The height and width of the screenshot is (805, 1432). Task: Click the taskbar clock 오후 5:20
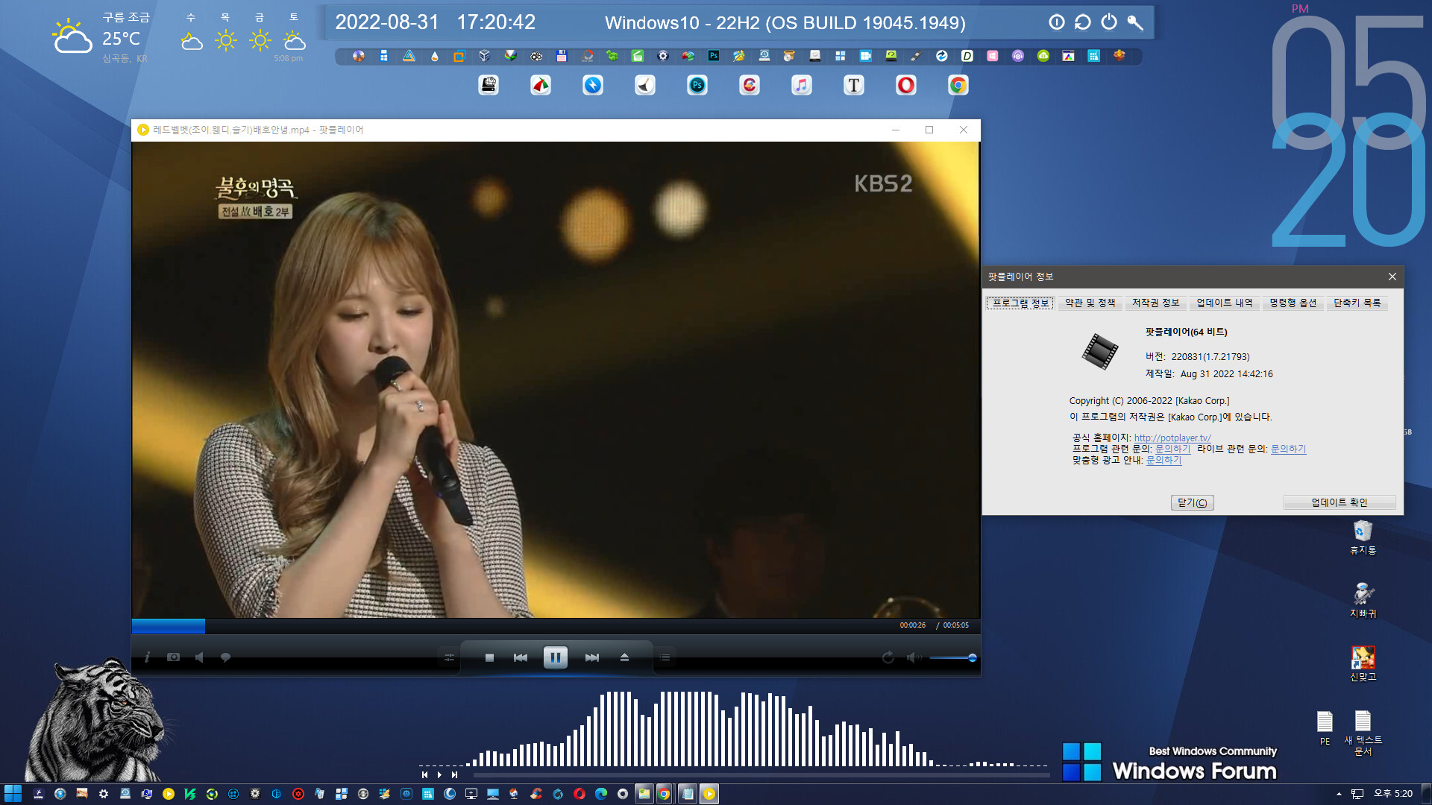point(1393,794)
